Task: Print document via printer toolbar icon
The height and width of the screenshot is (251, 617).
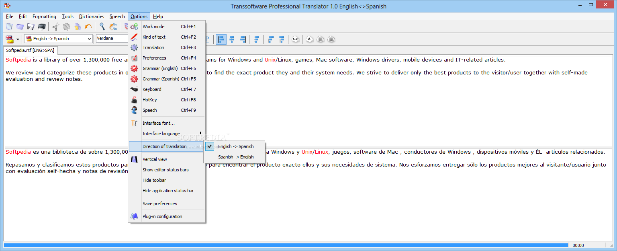Action: [42, 27]
